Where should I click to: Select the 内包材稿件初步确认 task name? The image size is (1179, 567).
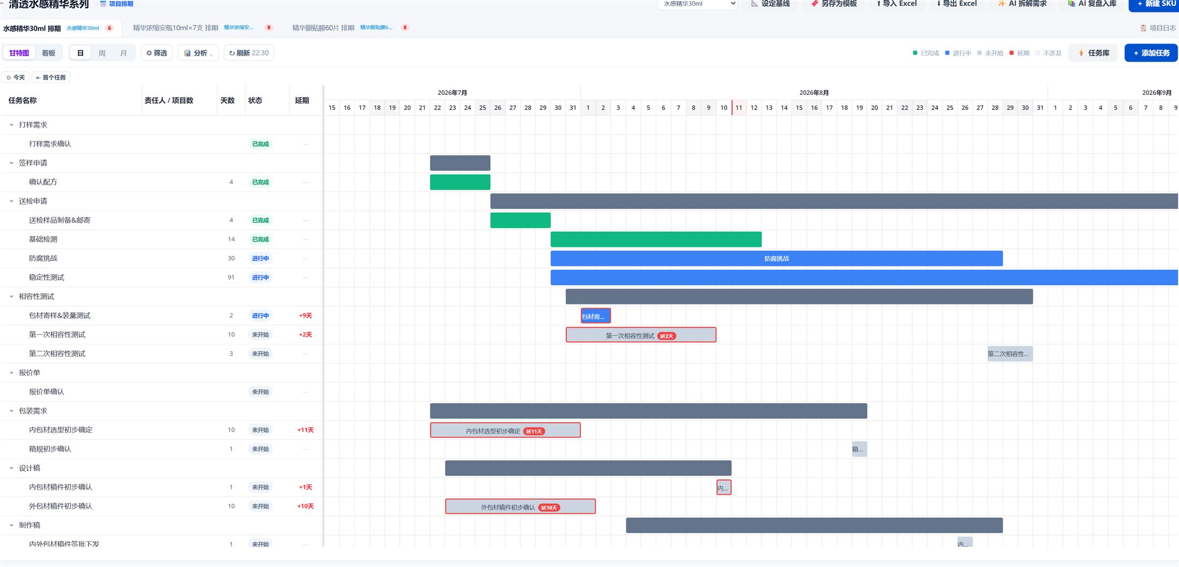pyautogui.click(x=61, y=487)
